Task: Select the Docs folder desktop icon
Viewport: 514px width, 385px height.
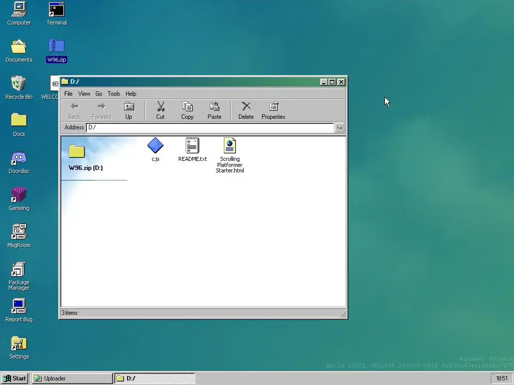Action: 19,125
